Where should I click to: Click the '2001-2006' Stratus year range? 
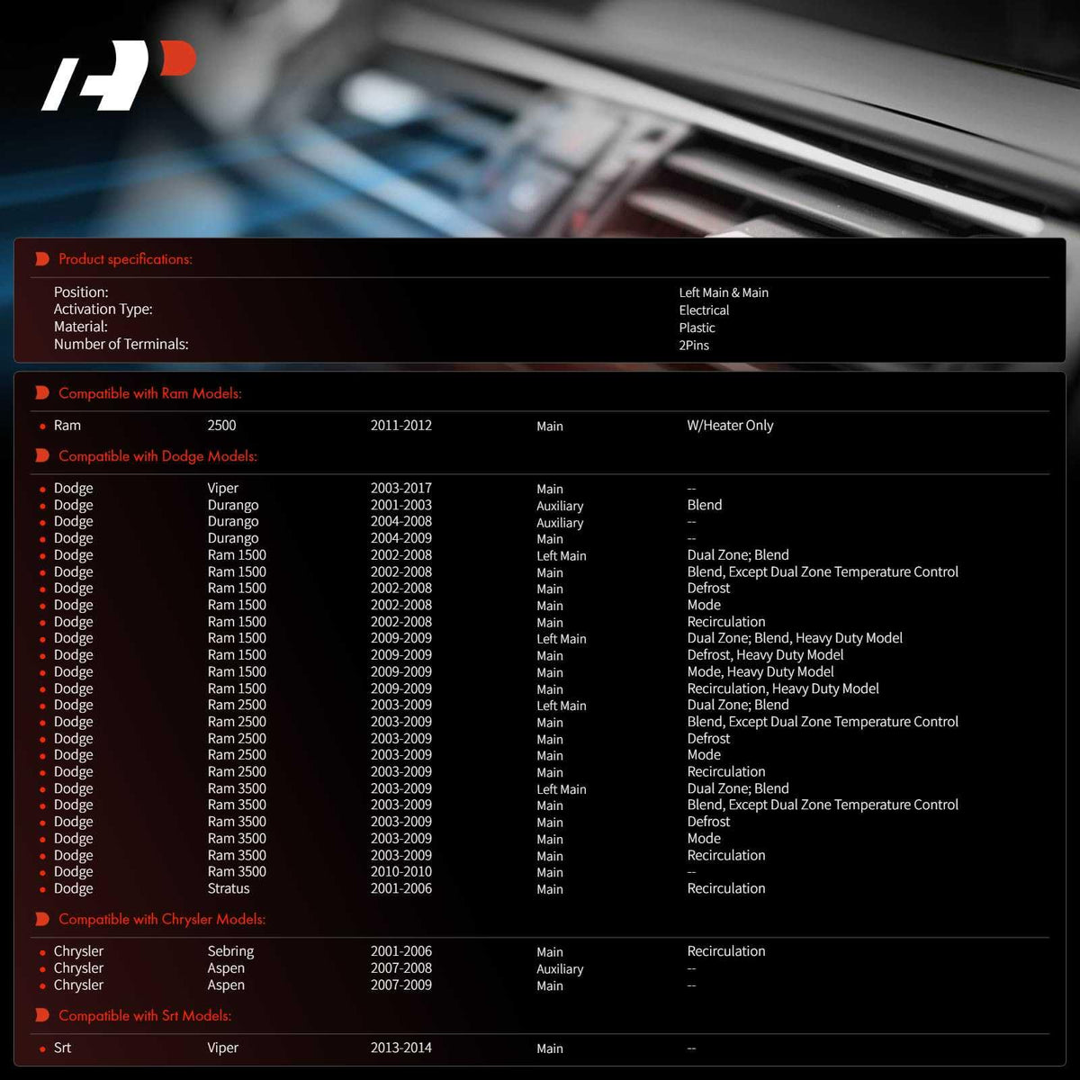tap(401, 888)
